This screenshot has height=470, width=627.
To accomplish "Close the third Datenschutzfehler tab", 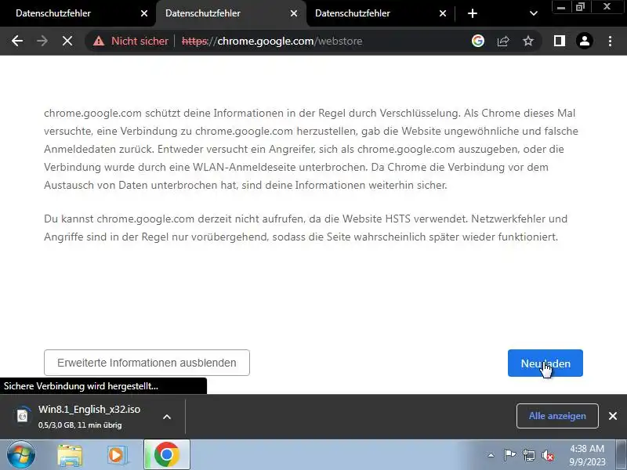I will point(443,13).
